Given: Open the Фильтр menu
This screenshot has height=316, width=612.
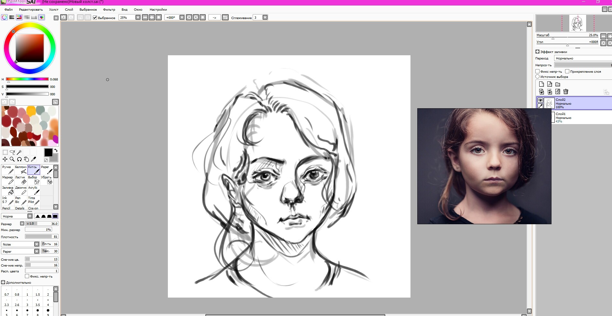Looking at the screenshot, I should tap(109, 10).
